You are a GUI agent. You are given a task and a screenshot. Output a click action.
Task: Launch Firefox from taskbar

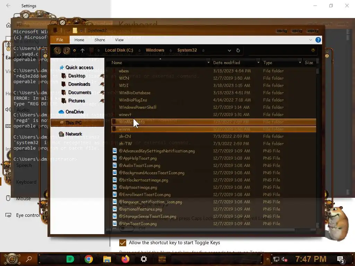point(125,259)
